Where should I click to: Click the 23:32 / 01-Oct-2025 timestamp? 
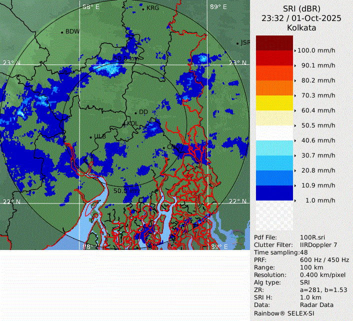coord(301,18)
